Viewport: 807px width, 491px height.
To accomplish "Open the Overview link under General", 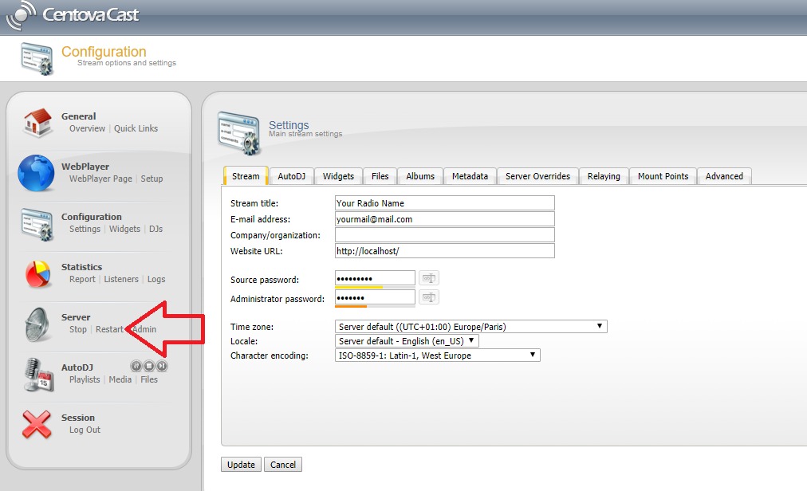I will 87,128.
